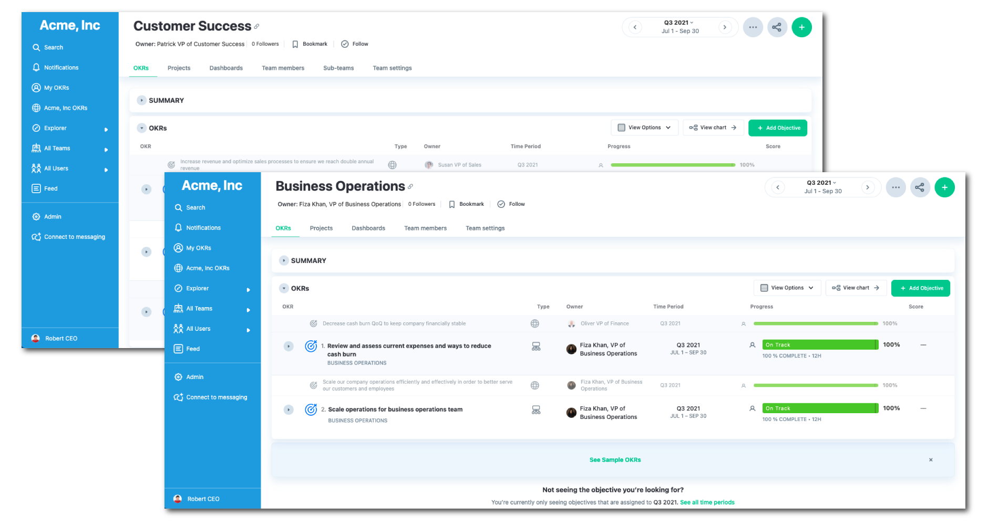Click objective icon for Scale operations objective

(311, 409)
